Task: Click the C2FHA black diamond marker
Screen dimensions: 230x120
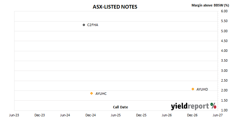Action: tap(84, 25)
